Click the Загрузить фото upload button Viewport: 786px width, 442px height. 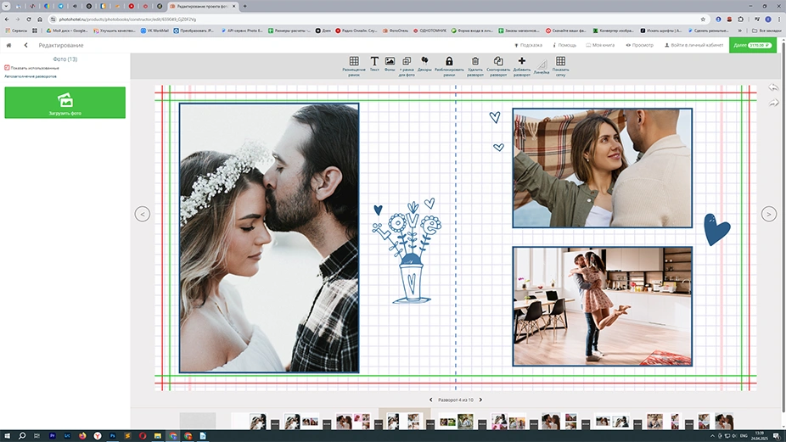point(65,103)
